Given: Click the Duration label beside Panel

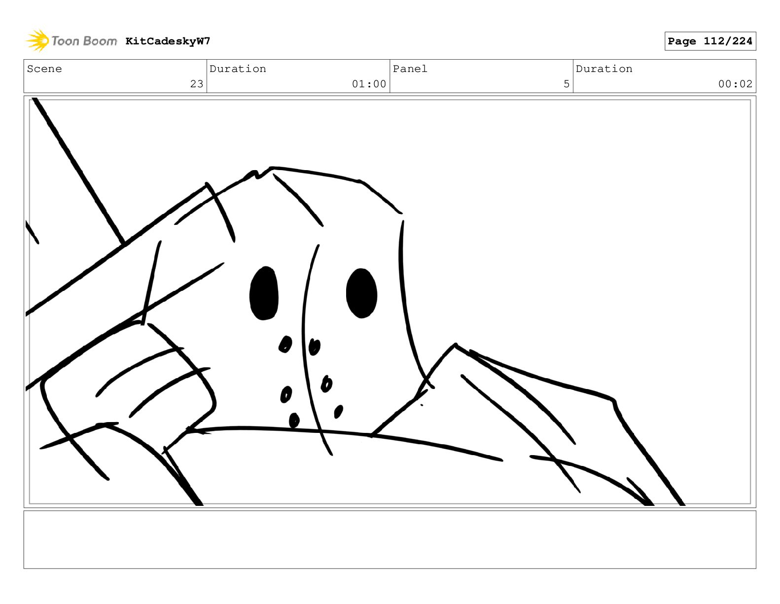Looking at the screenshot, I should tap(604, 69).
